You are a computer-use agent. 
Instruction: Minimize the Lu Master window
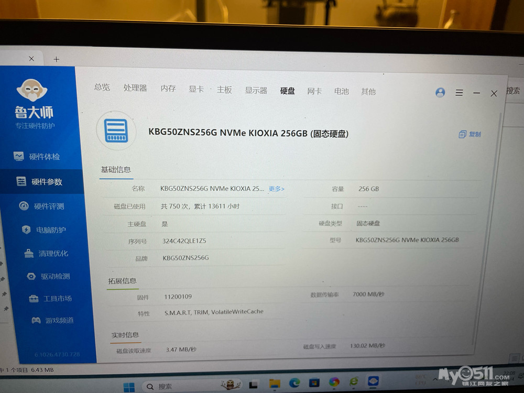coord(476,93)
